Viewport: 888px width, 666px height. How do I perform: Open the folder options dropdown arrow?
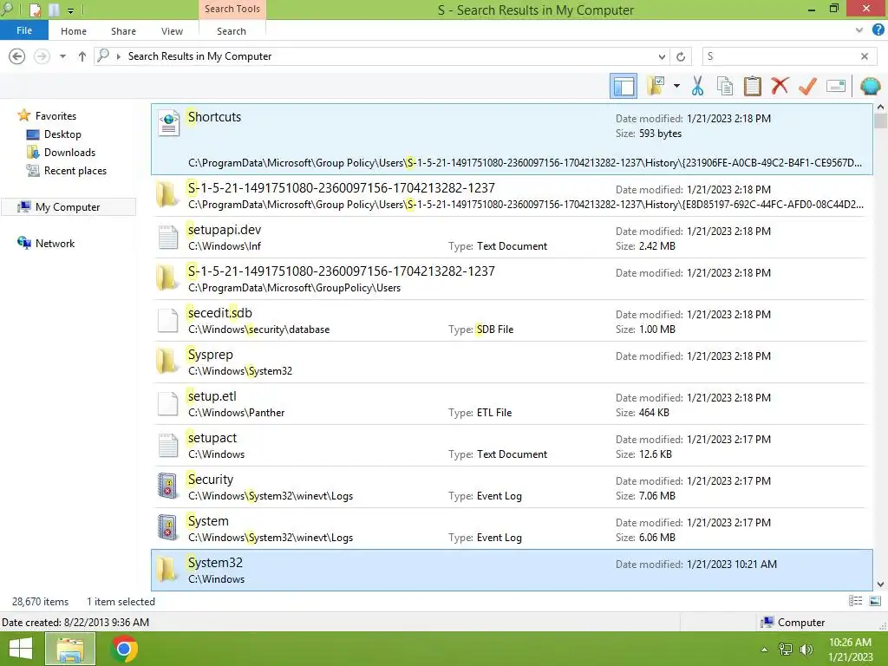tap(676, 86)
